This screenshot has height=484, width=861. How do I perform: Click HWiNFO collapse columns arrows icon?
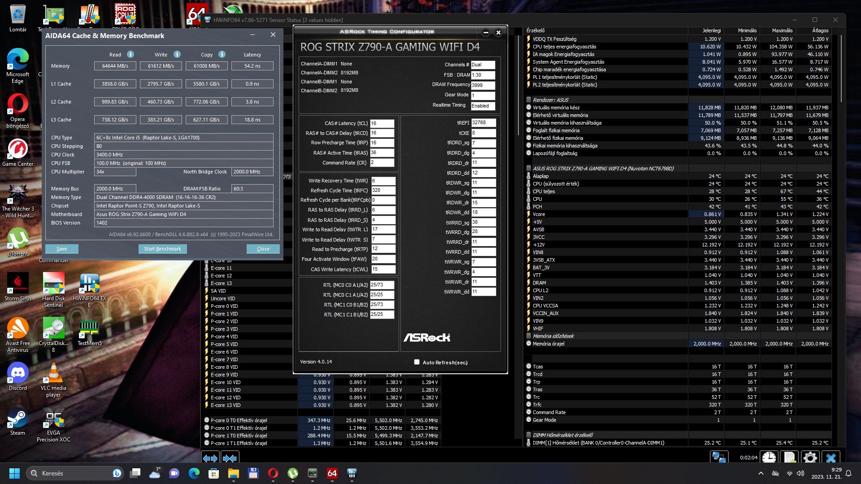(230, 458)
